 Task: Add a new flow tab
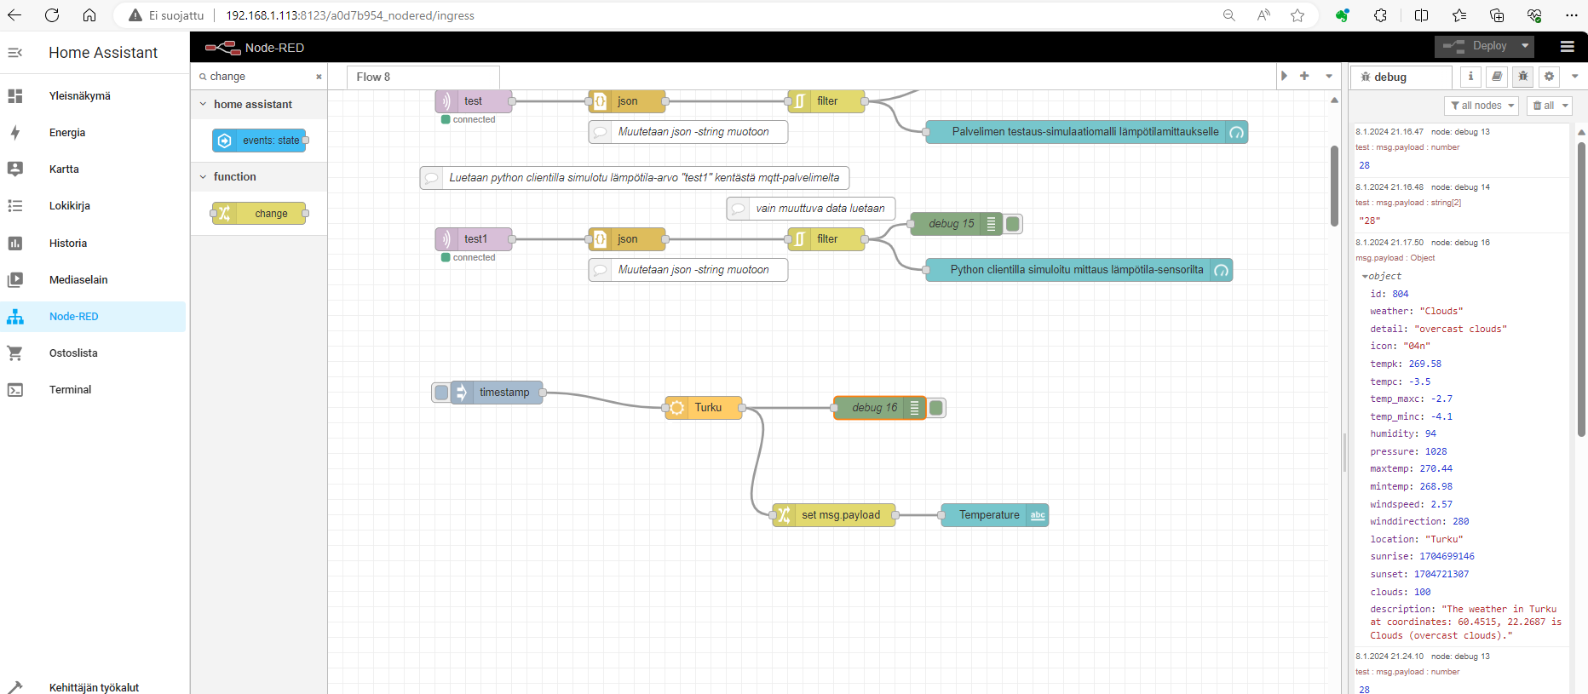point(1304,76)
